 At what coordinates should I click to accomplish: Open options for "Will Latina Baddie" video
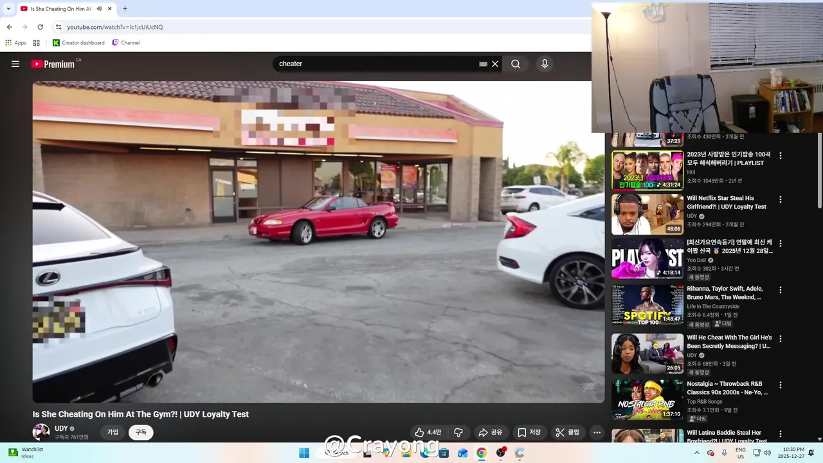tap(781, 434)
